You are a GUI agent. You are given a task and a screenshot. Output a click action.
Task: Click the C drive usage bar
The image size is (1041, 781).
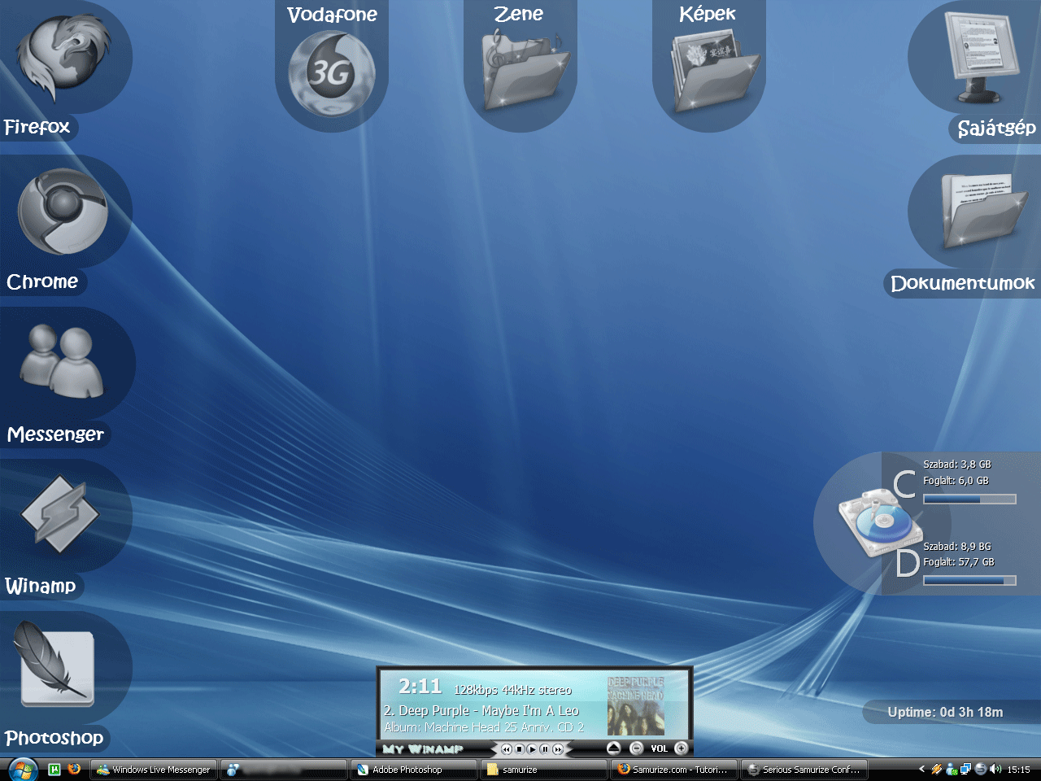click(970, 500)
